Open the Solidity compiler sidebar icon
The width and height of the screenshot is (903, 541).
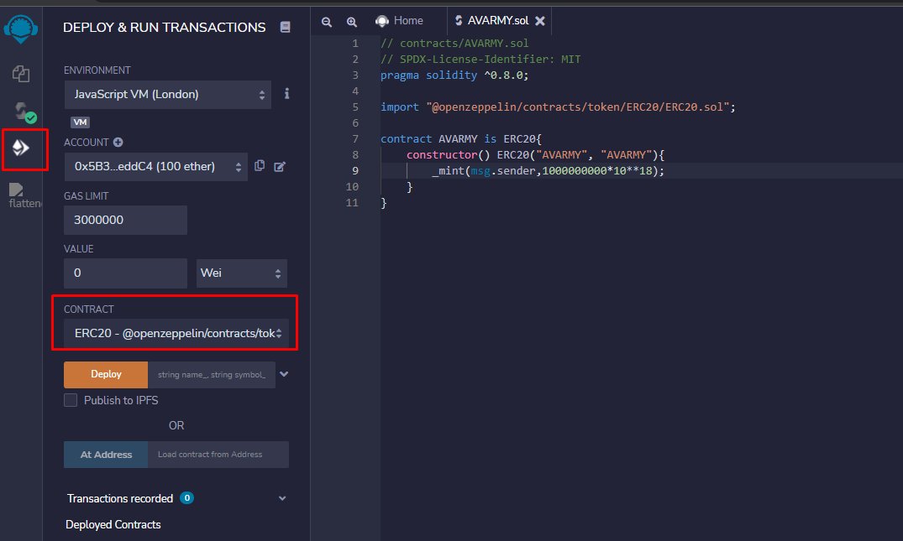tap(24, 112)
